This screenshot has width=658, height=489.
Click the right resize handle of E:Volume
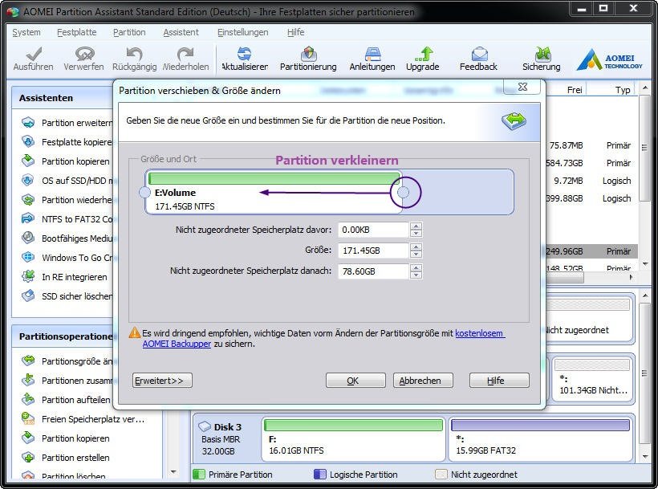coord(404,192)
